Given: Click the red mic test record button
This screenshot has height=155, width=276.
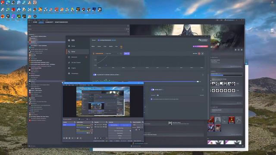Looking at the screenshot, I should (199, 53).
